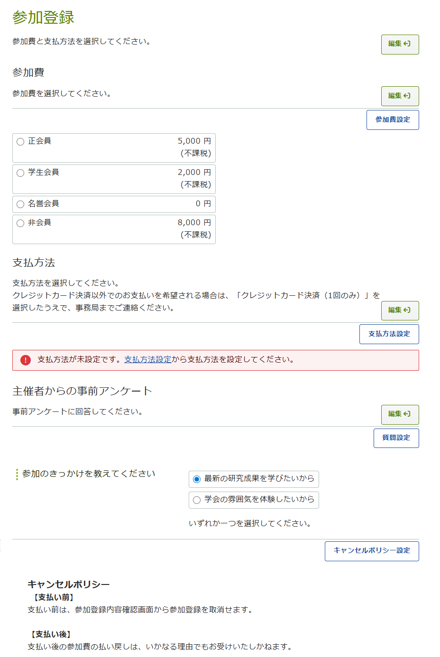Choose 学会の雰囲気を体験したいから answer
Viewport: 440px width, 657px height.
tap(197, 500)
